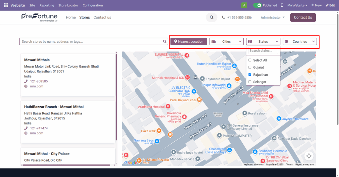
Task: Call 121-747474 HathiBazzar Branch
Action: point(39,128)
